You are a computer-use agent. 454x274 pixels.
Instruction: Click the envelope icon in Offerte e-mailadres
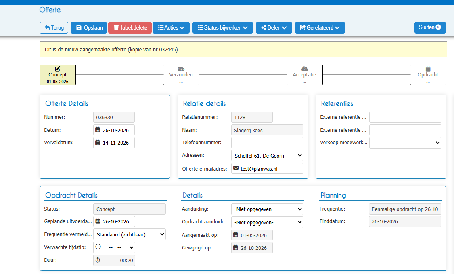click(x=236, y=168)
